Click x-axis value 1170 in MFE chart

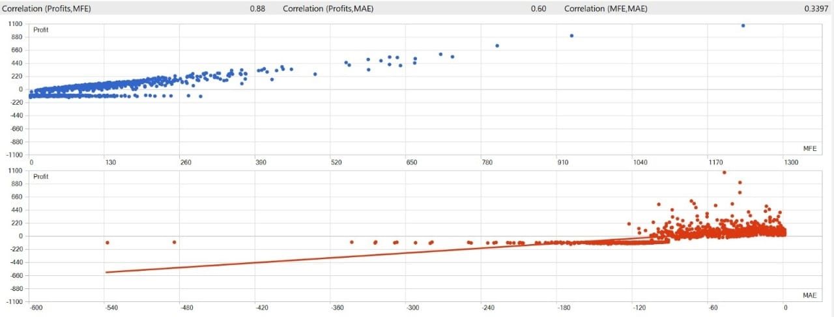tap(715, 161)
